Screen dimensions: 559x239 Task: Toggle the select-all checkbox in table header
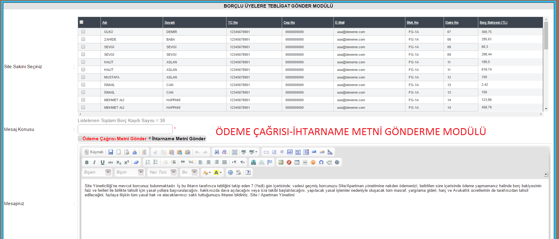(x=81, y=22)
